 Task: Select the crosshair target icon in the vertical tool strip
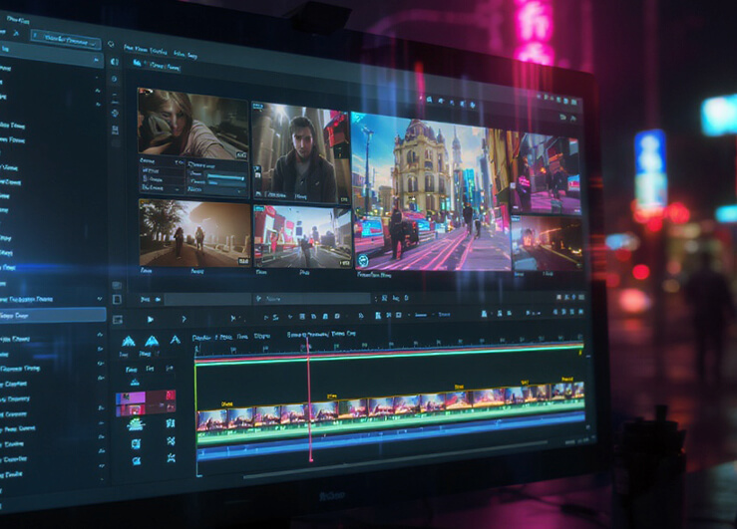coord(115,114)
